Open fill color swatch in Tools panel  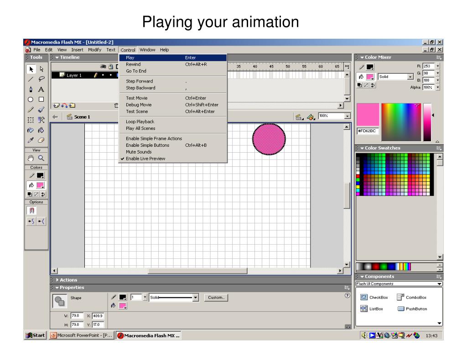point(40,185)
